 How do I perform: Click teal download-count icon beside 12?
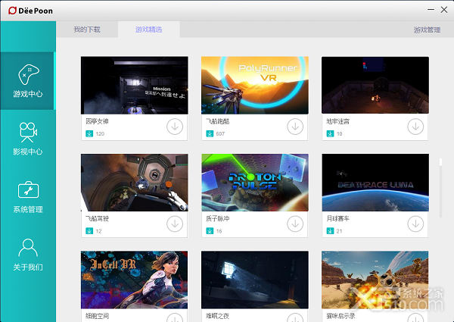pos(89,231)
